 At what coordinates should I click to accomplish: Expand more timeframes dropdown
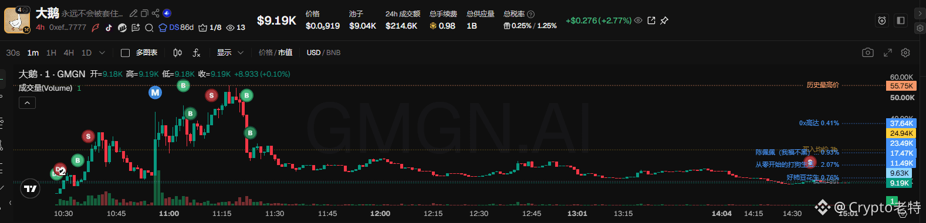coord(102,53)
